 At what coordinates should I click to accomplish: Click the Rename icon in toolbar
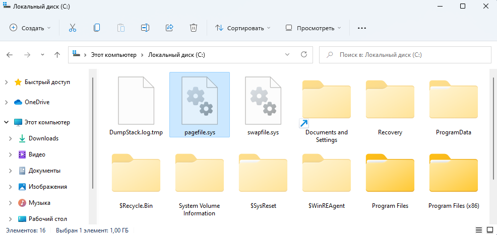click(145, 28)
